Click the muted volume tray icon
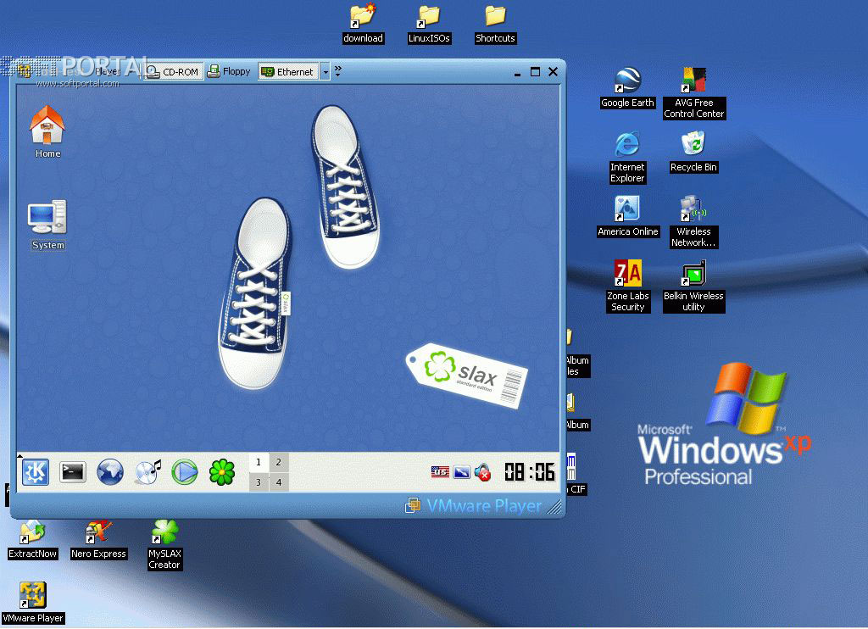The height and width of the screenshot is (629, 868). point(482,472)
